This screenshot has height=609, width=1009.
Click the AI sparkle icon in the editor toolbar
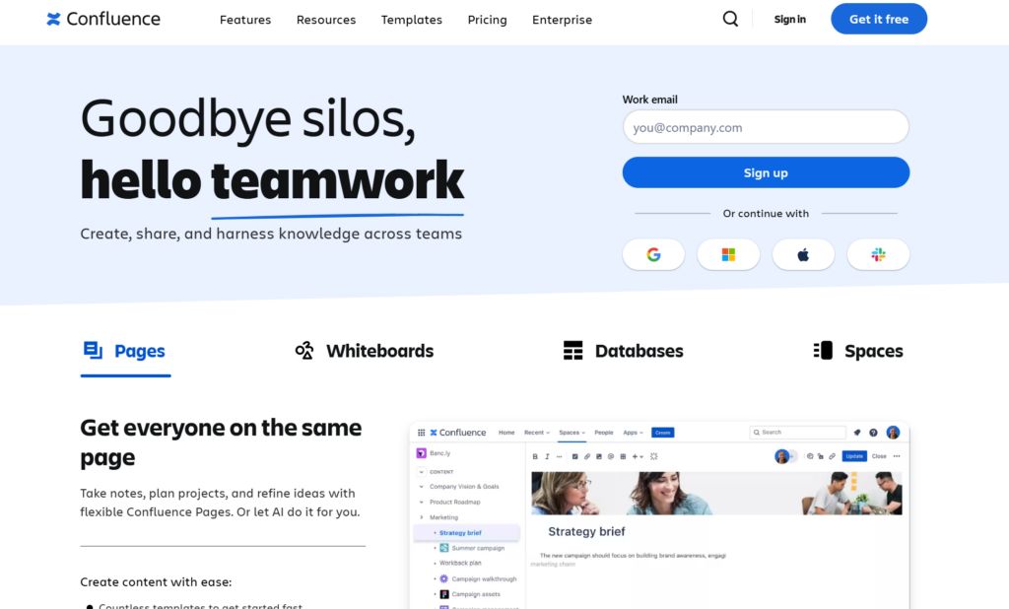coord(654,456)
